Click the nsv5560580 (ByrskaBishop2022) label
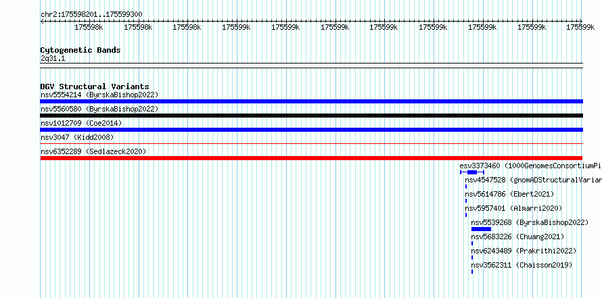602x298 pixels. coord(99,109)
